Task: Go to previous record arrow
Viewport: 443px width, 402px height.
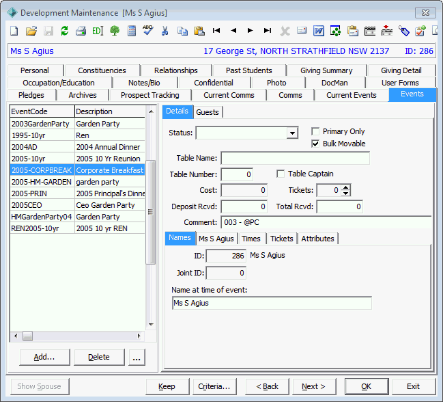Action: click(x=233, y=30)
